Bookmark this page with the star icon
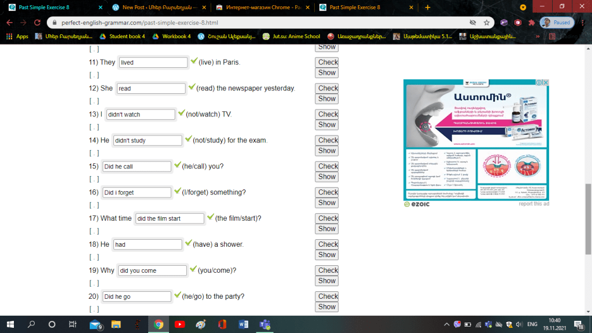Screen dimensions: 592x333 tap(487, 23)
